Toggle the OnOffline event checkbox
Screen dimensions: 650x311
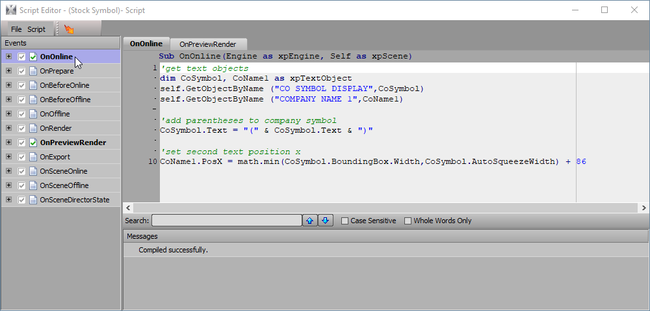point(22,114)
